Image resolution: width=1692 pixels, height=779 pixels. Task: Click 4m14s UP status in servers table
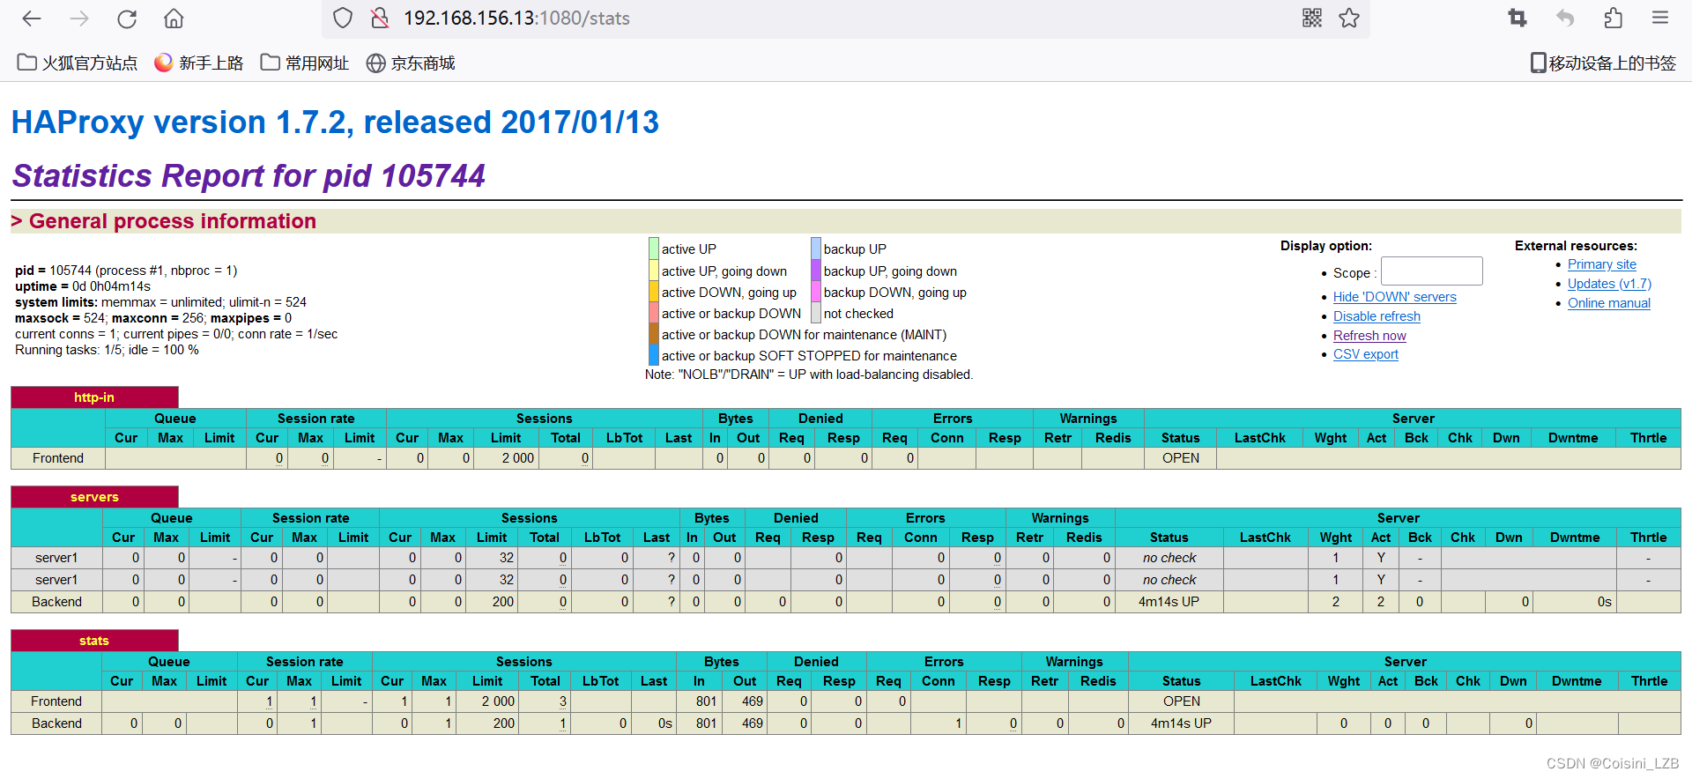coord(1169,602)
